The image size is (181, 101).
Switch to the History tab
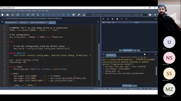tap(135, 86)
